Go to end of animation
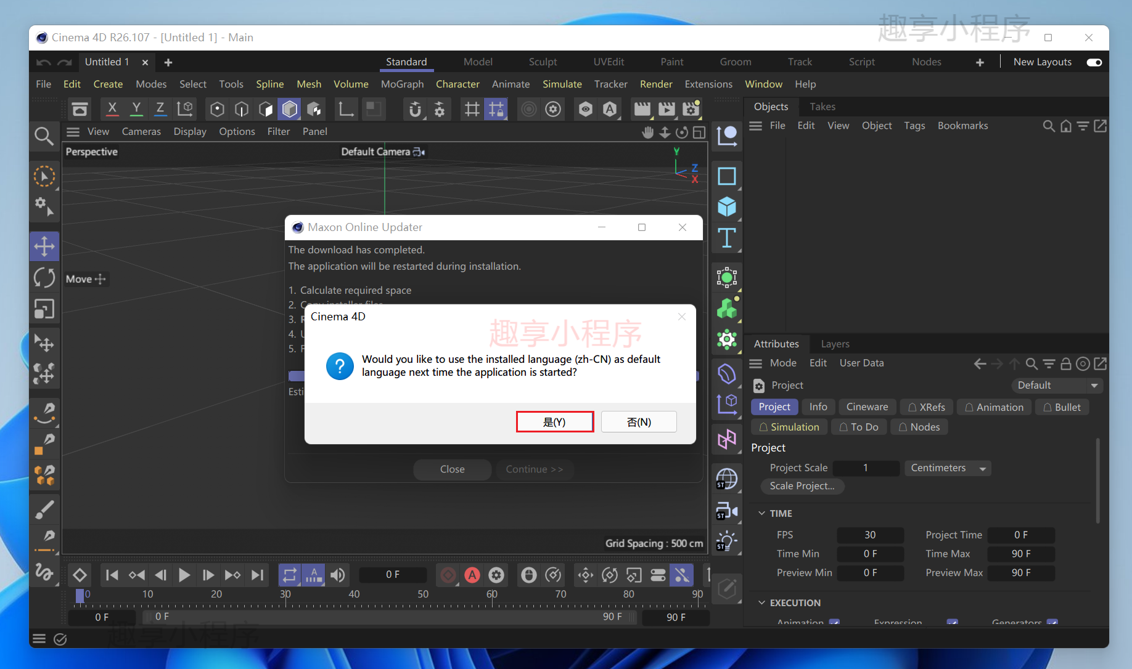The width and height of the screenshot is (1132, 669). 258,575
